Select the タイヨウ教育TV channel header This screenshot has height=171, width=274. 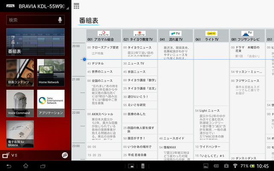(x=140, y=36)
